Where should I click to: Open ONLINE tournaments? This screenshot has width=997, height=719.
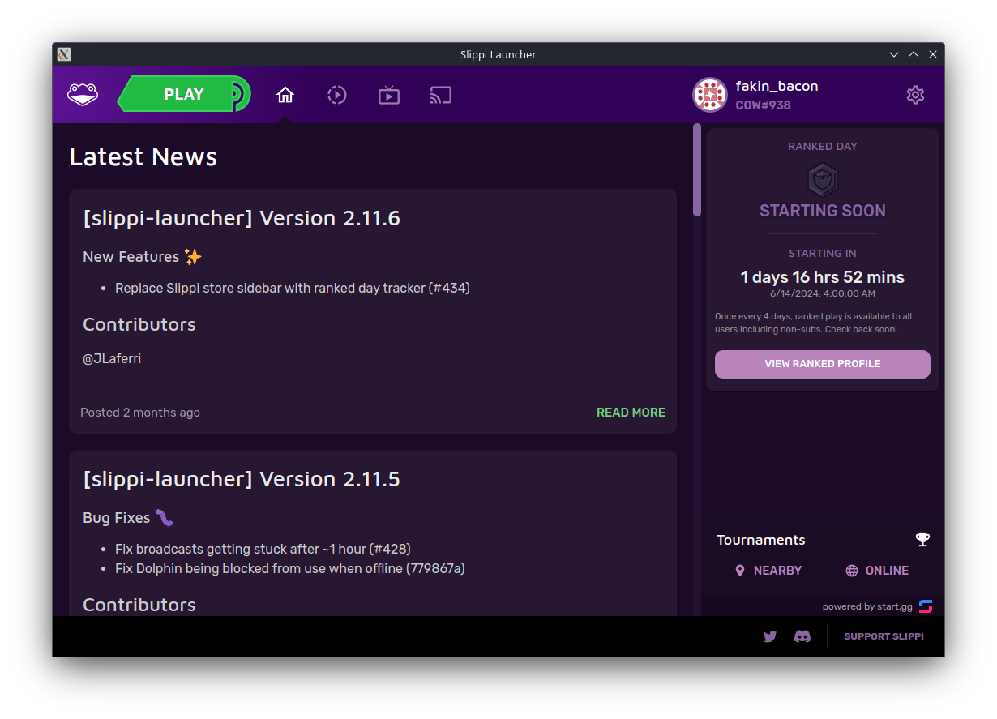tap(876, 571)
